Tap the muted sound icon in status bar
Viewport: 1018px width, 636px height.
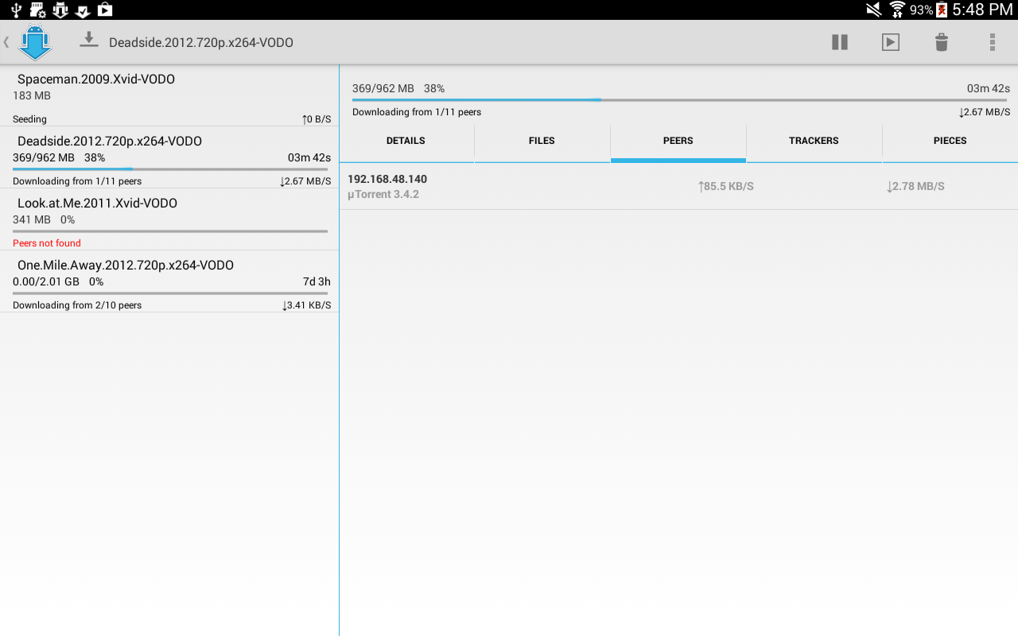872,10
